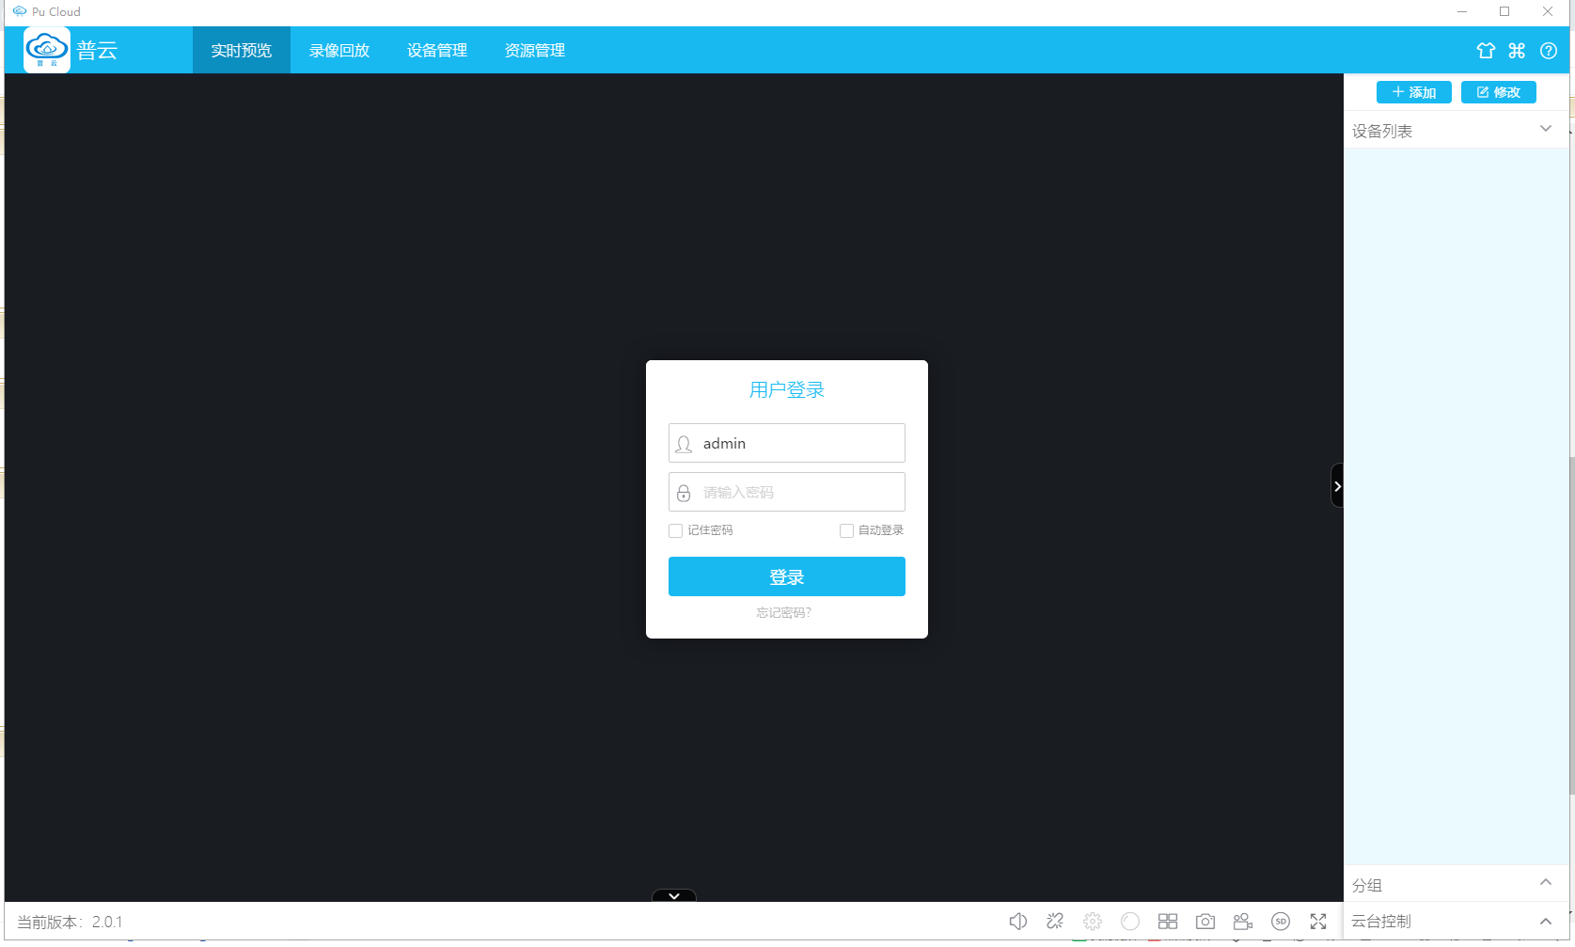
Task: Click the 当前版本: 2.0.1 text
Action: coord(70,923)
